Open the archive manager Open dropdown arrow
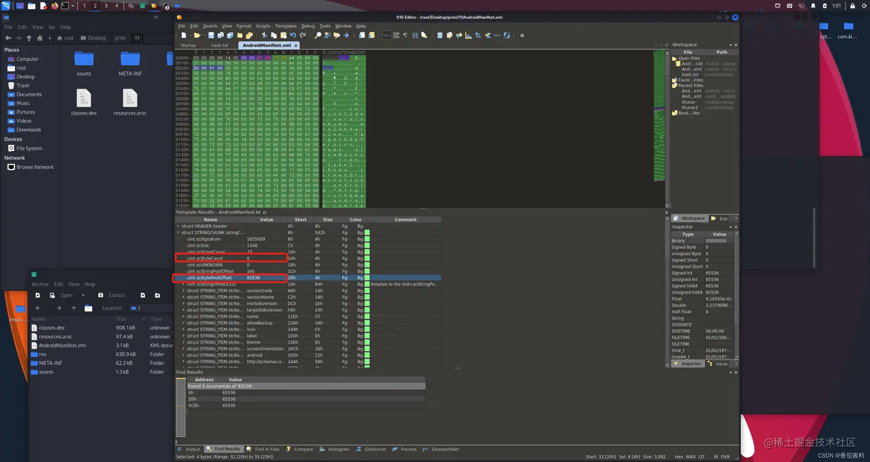The width and height of the screenshot is (870, 462). pos(83,295)
